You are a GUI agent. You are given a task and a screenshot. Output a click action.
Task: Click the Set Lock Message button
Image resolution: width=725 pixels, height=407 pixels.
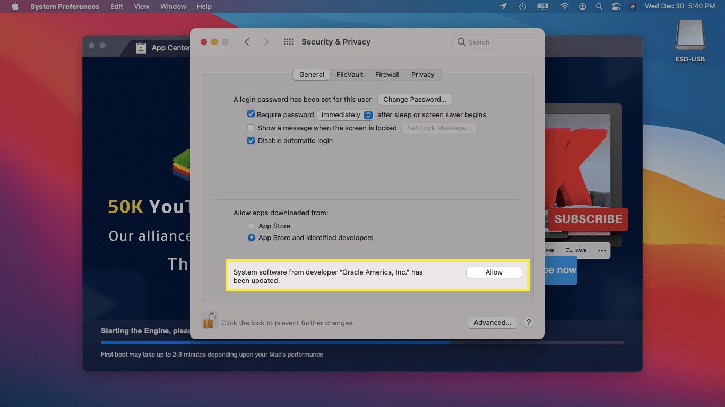439,128
